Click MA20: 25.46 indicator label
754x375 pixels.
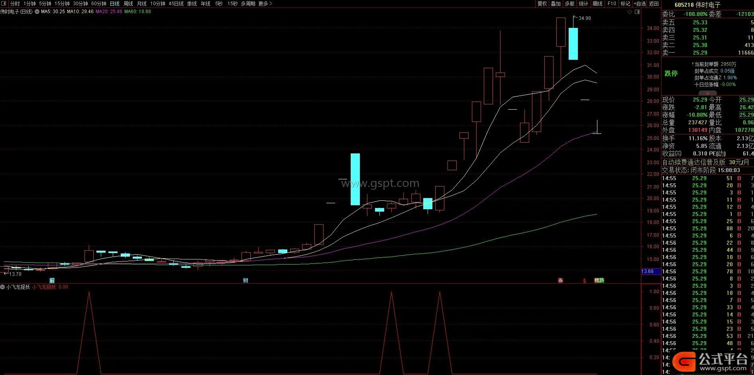point(109,12)
